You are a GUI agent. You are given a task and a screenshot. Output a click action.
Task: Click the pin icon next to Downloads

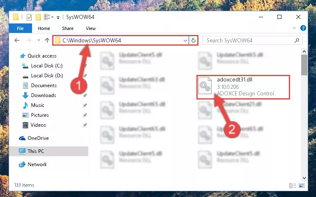(85, 95)
